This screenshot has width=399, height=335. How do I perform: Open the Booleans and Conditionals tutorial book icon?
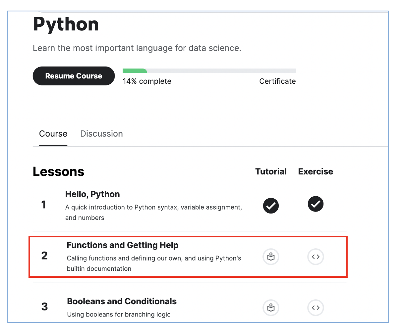[271, 308]
